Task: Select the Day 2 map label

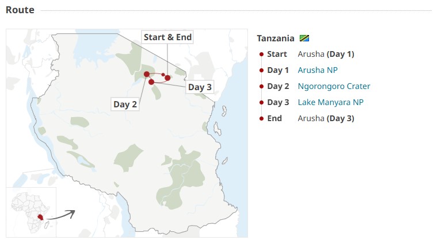Action: click(x=125, y=104)
